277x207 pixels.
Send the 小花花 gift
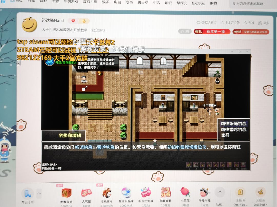185,192
